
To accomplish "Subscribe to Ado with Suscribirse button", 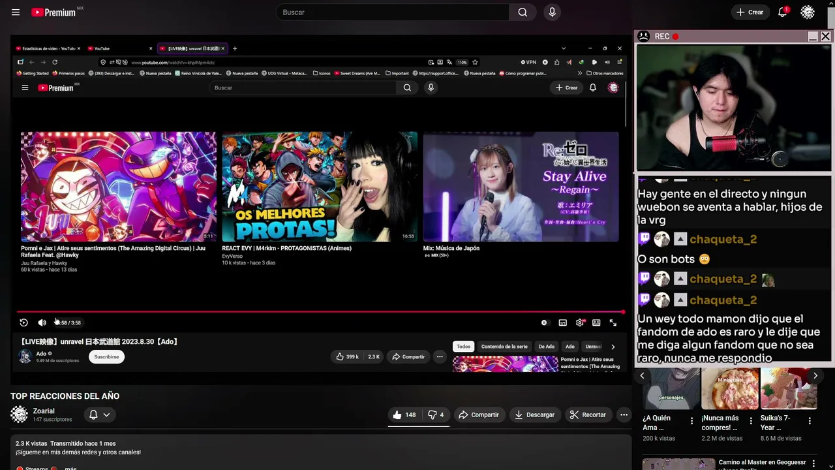I will click(106, 356).
